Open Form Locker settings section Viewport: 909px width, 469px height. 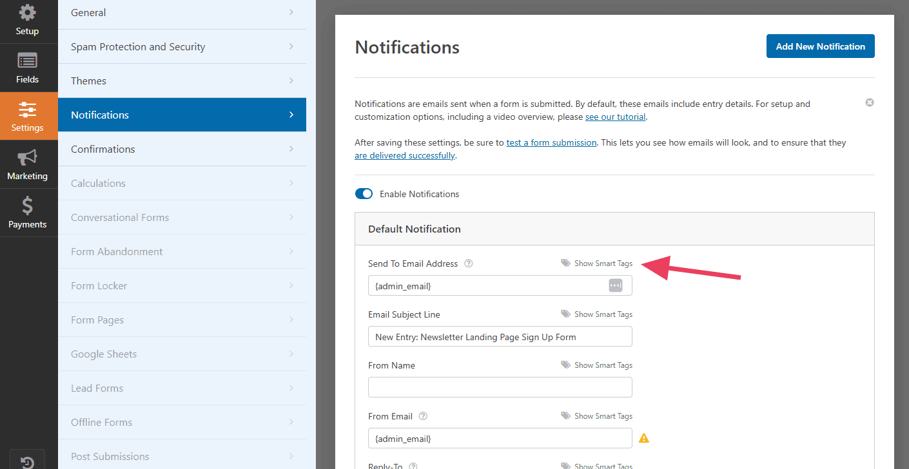pos(182,285)
